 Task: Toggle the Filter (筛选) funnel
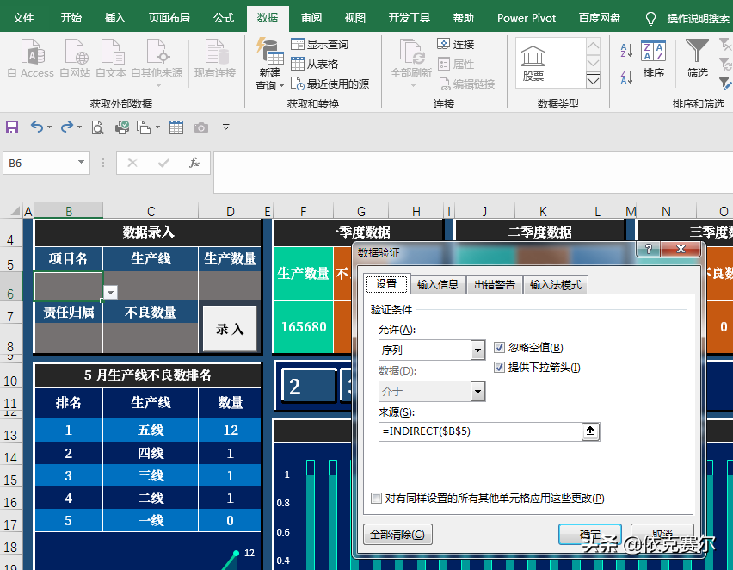click(x=697, y=59)
